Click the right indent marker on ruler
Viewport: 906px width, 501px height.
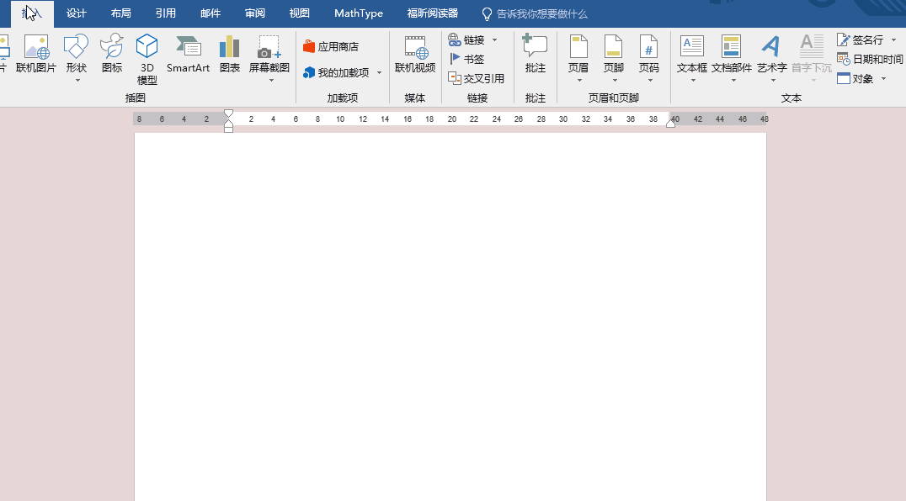point(671,124)
